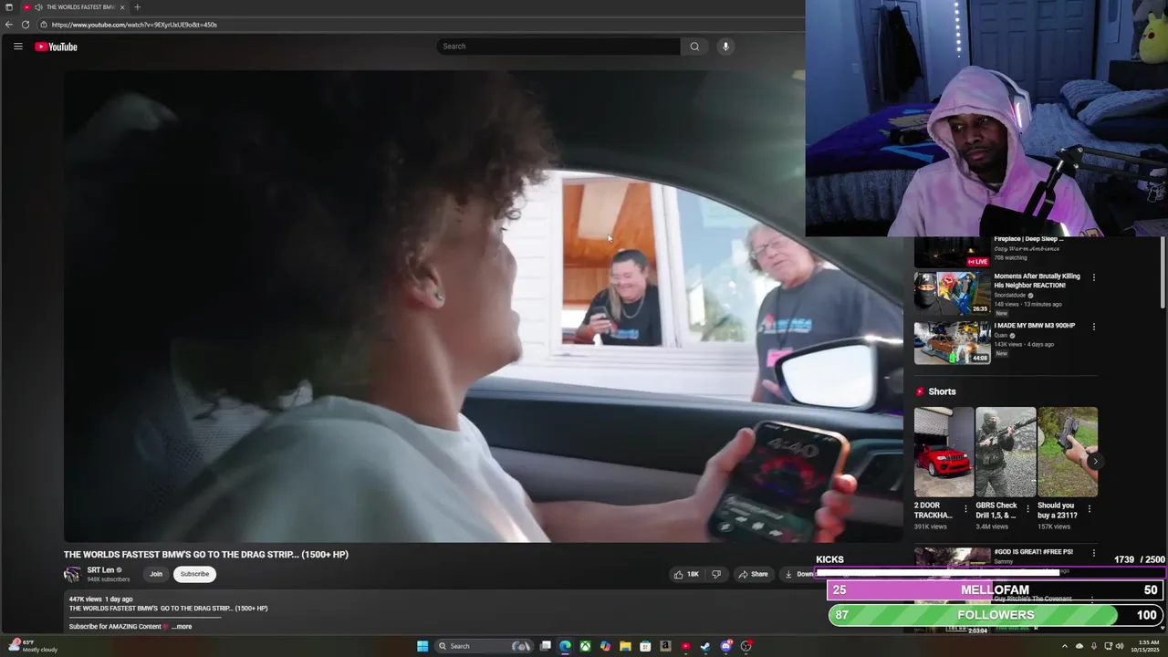The height and width of the screenshot is (657, 1168).
Task: Open Xbox app from taskbar
Action: click(x=585, y=646)
